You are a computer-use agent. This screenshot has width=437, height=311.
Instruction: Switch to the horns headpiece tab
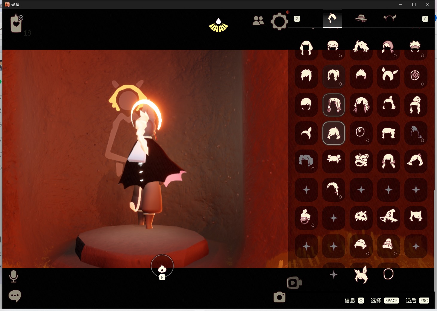coord(389,18)
